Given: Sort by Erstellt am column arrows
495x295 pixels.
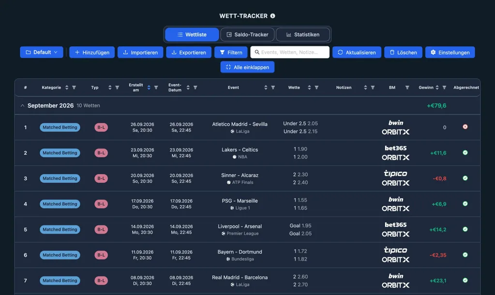Looking at the screenshot, I should pos(149,88).
